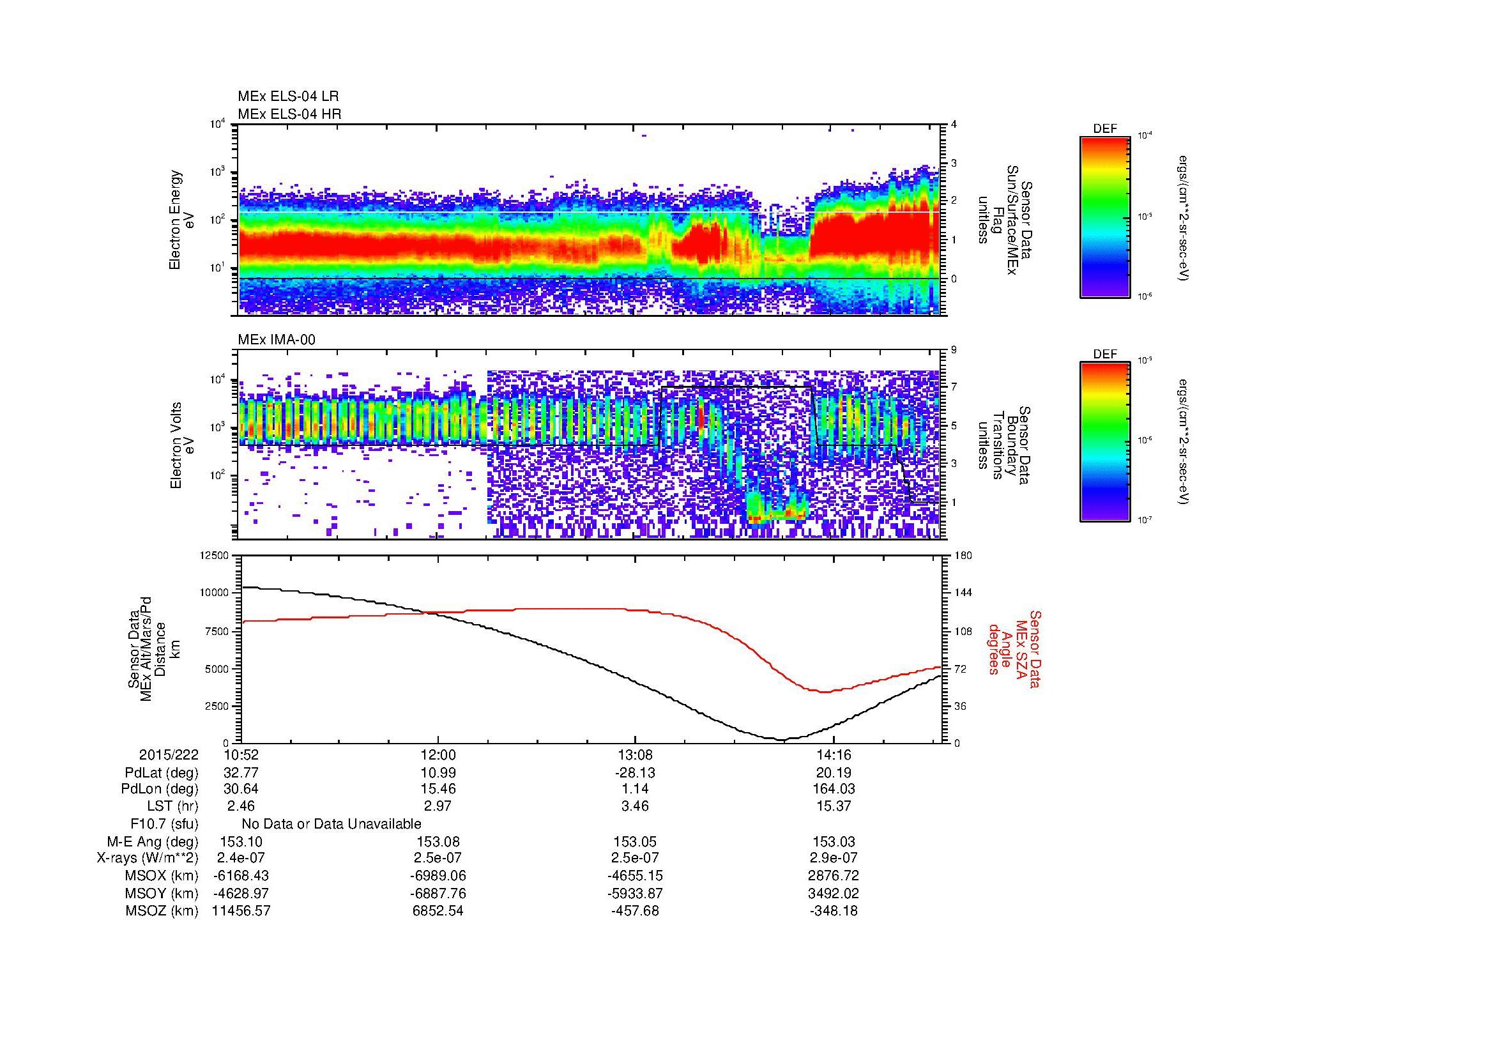Image resolution: width=1494 pixels, height=1056 pixels.
Task: Click the 'Boundary Transitions' axis label
Action: coord(1004,445)
